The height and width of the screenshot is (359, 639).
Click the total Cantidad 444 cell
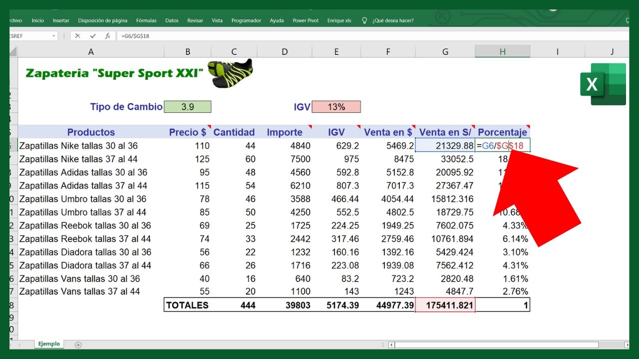tap(234, 305)
